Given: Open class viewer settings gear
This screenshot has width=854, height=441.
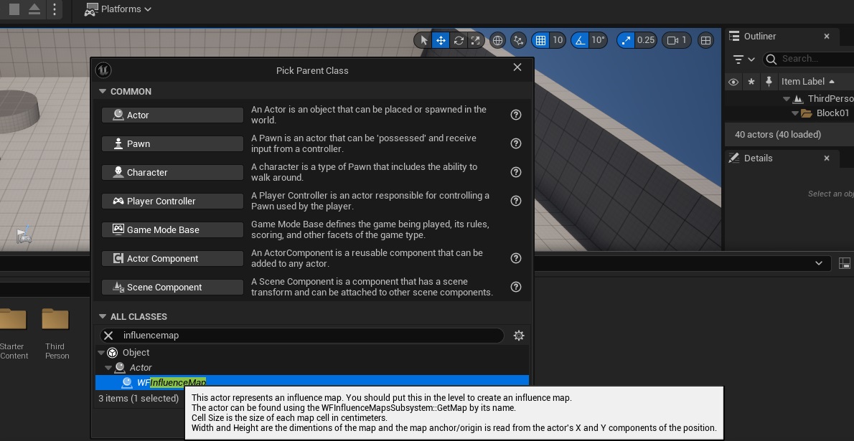Looking at the screenshot, I should (519, 336).
